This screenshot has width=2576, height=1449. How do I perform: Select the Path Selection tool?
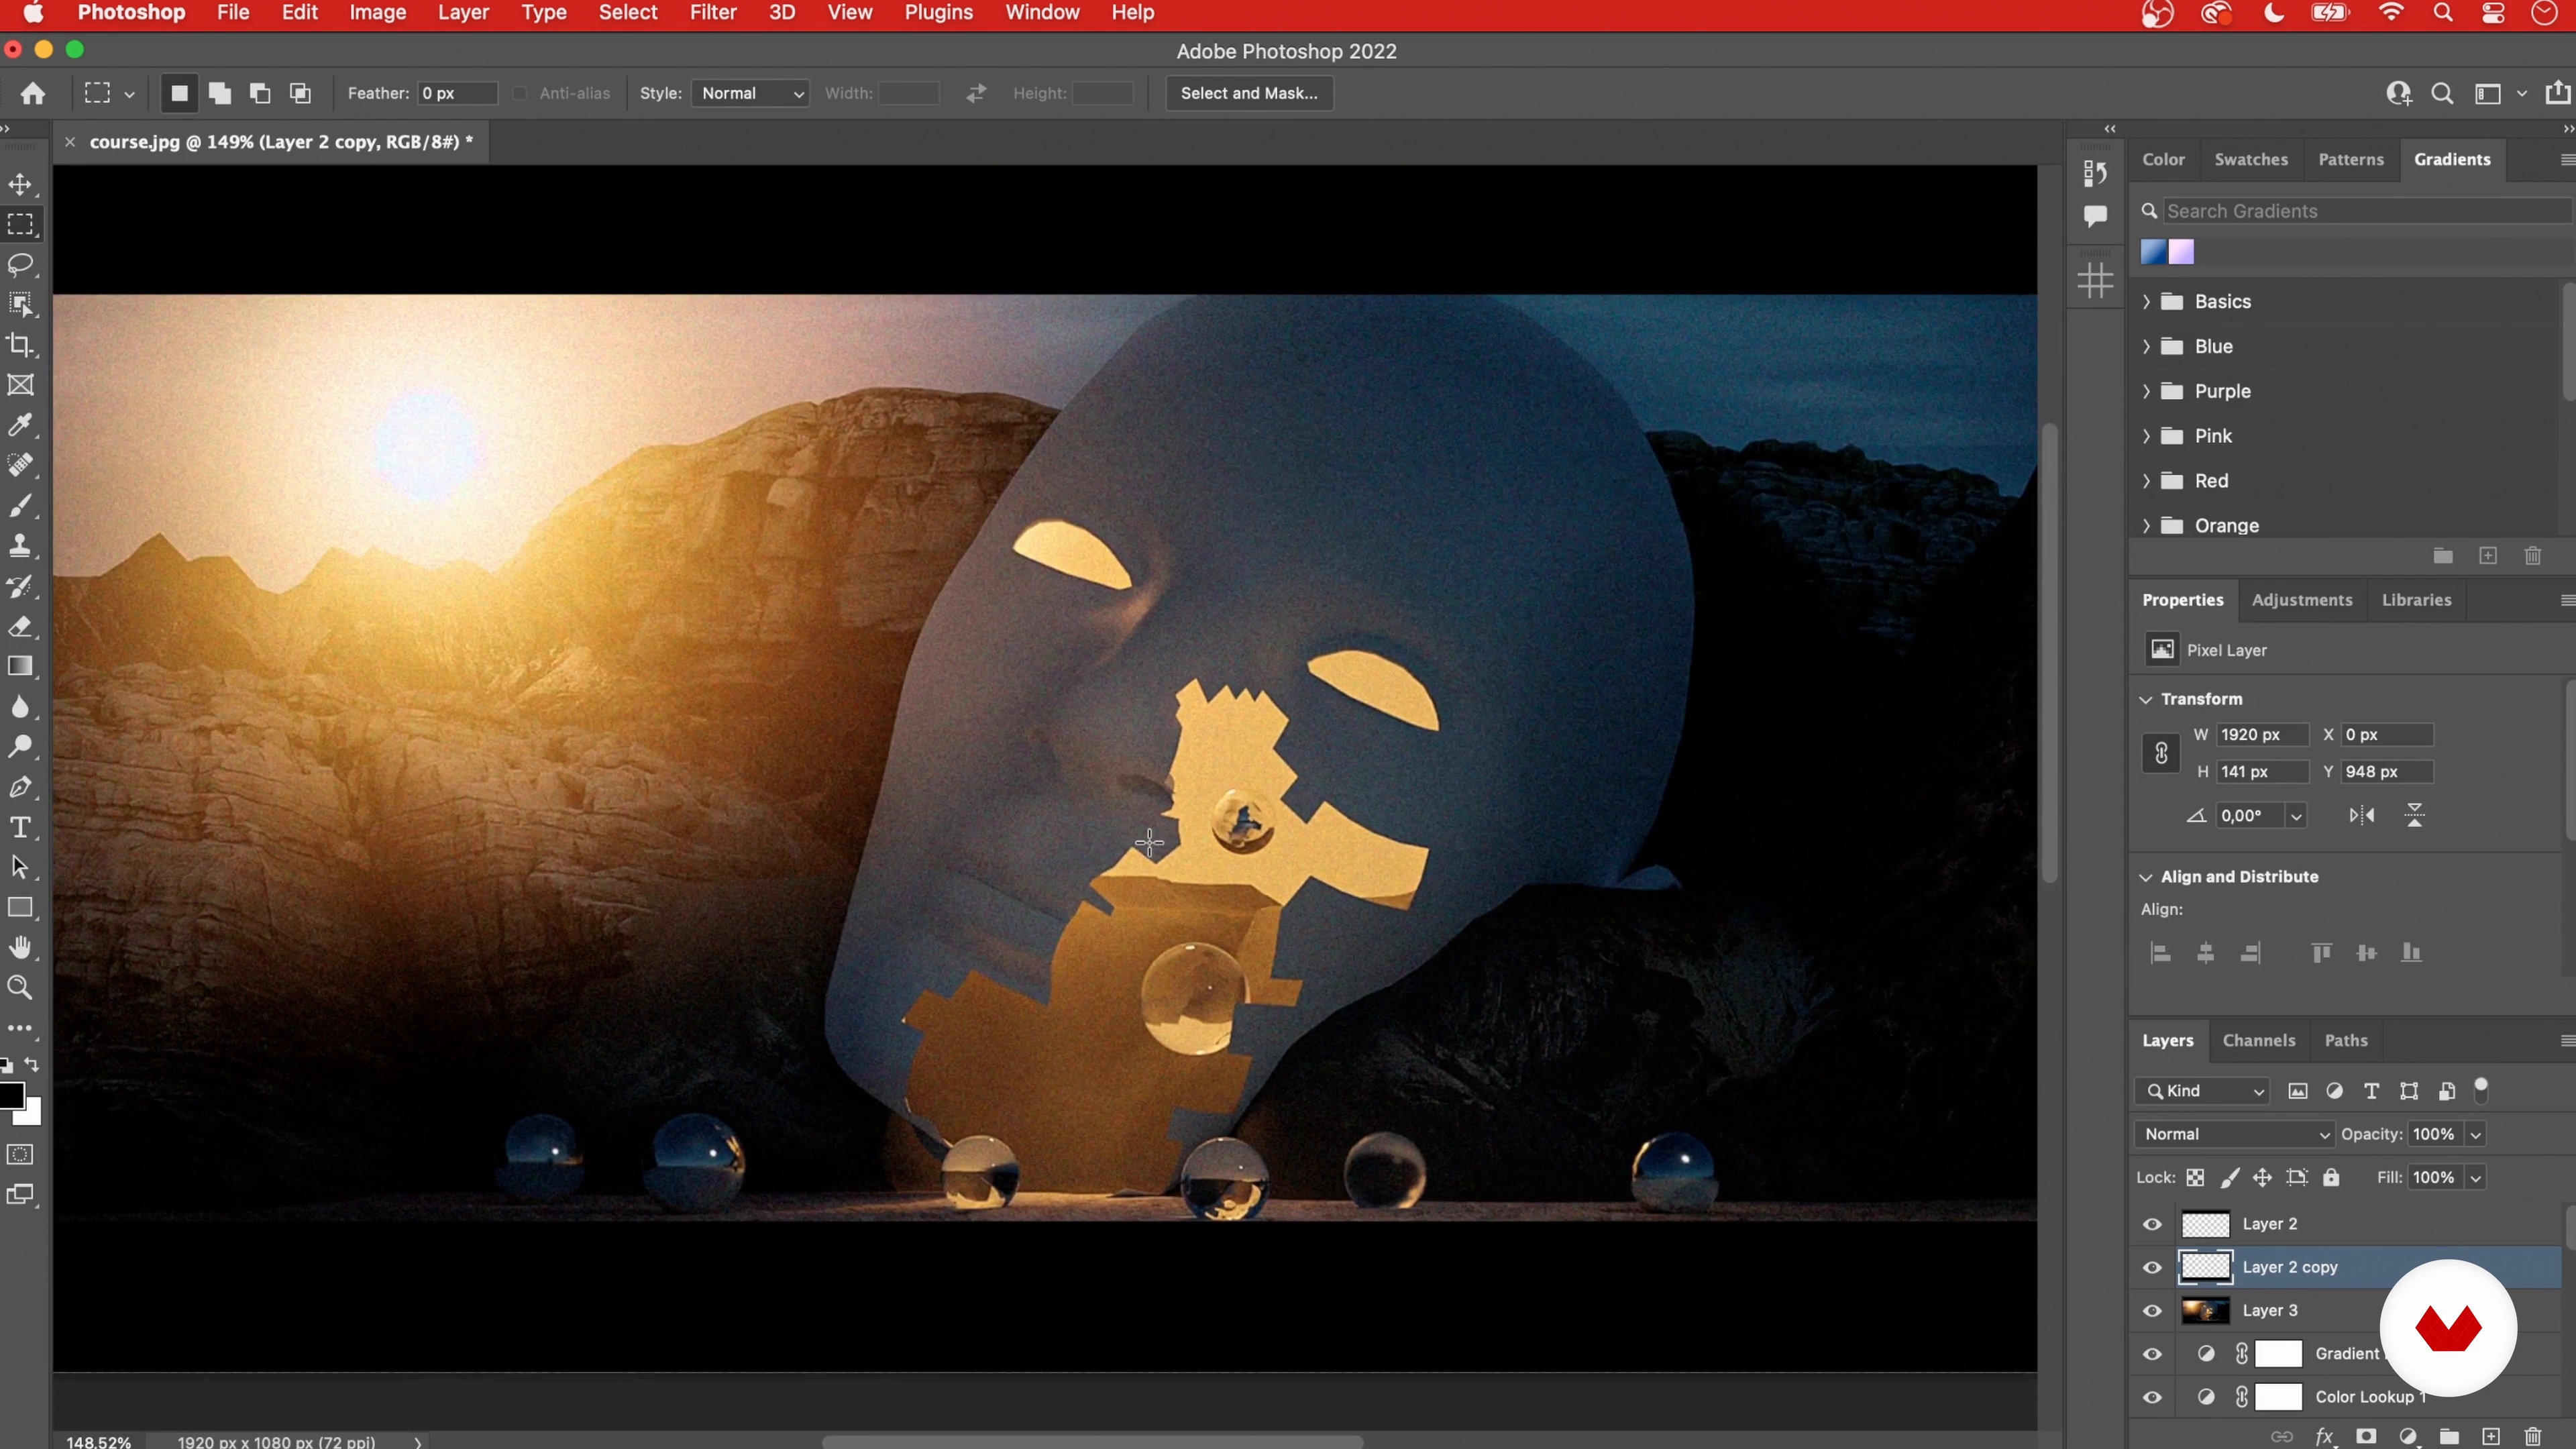(x=20, y=868)
